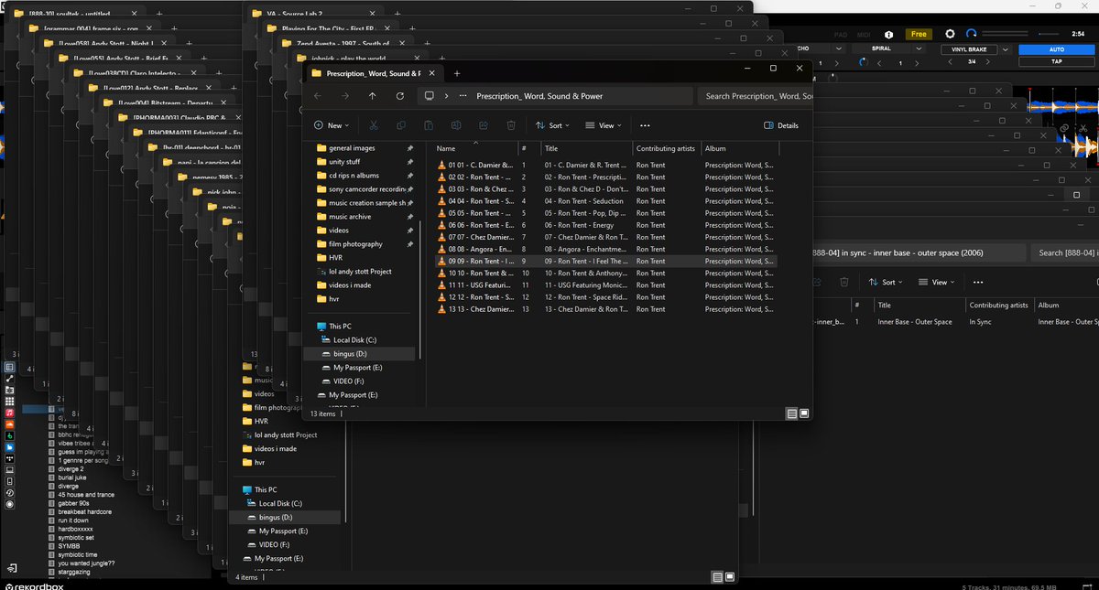The height and width of the screenshot is (590, 1099).
Task: Open unity stuff folder in navigation pane
Action: coord(343,162)
